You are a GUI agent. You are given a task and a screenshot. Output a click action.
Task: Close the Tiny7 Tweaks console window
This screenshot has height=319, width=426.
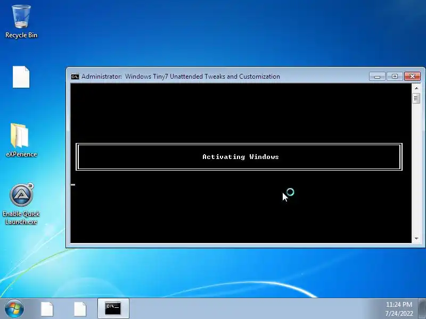[x=412, y=77]
